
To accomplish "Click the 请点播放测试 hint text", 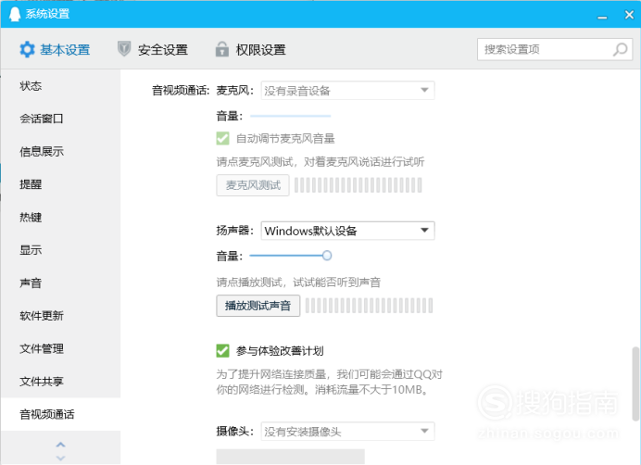I will 298,283.
